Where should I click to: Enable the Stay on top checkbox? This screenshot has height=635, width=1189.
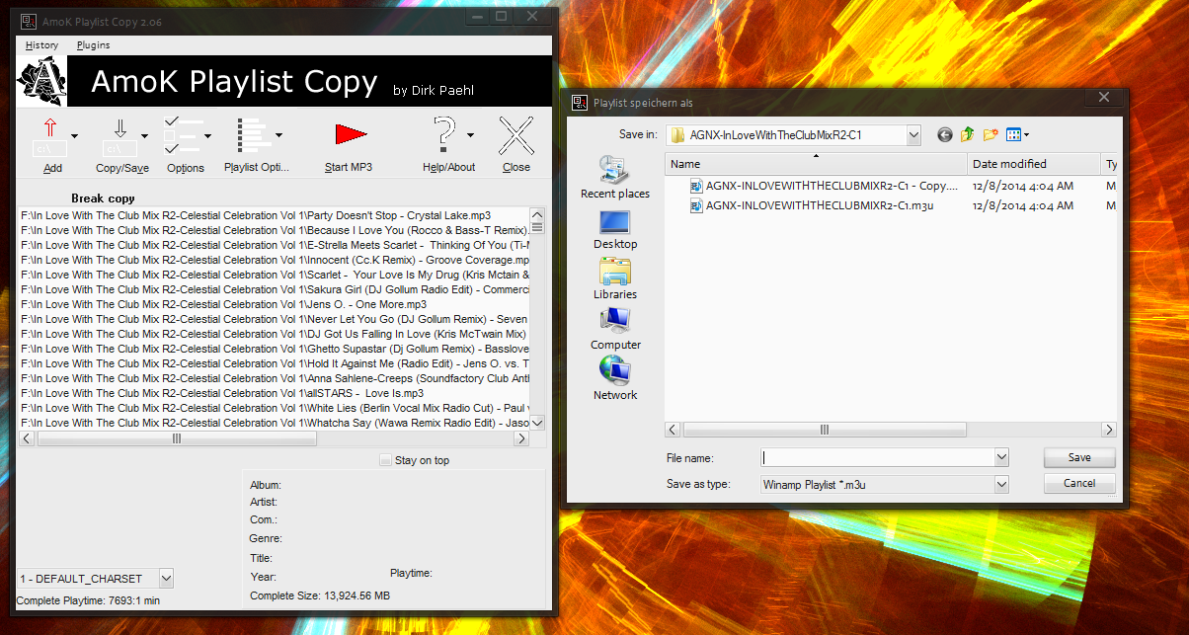click(386, 460)
